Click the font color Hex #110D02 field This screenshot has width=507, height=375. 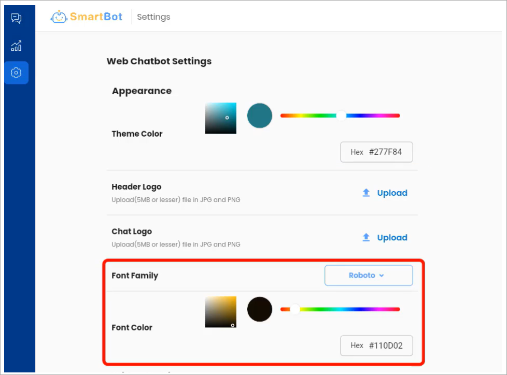(x=376, y=345)
